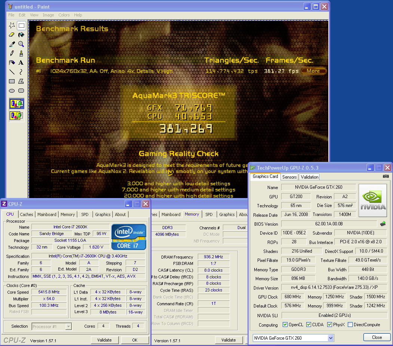The height and width of the screenshot is (346, 393).
Task: Switch to the Validation tab in GPU-Z
Action: [310, 177]
